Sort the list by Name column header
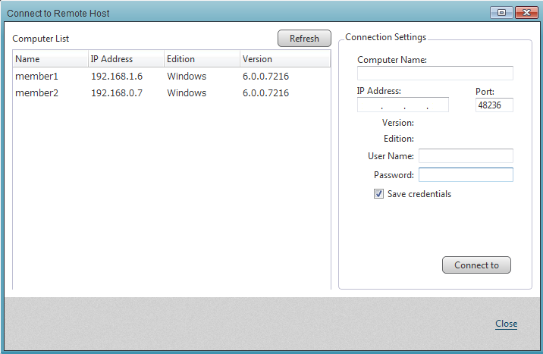Image resolution: width=543 pixels, height=354 pixels. [x=50, y=59]
